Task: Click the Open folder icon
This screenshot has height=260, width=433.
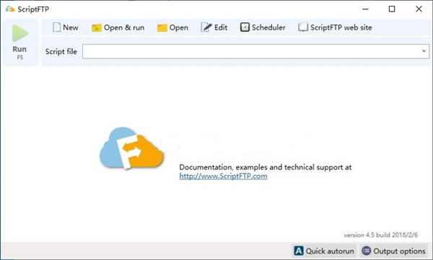Action: (162, 27)
